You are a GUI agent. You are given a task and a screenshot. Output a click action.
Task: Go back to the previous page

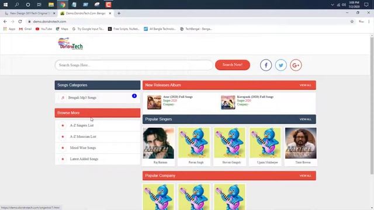(5, 22)
